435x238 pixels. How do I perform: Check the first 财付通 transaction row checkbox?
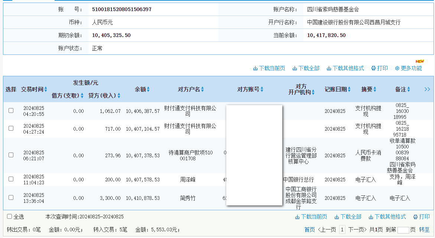point(11,110)
